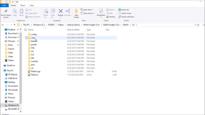This screenshot has width=205, height=115.
Task: Click Select all
Action: click(124, 10)
